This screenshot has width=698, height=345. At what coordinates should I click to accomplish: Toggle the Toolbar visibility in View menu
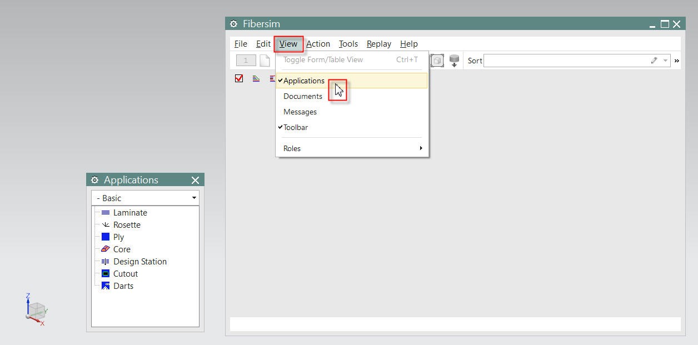[295, 127]
